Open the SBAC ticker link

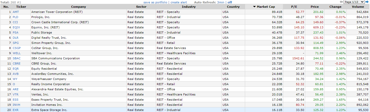tap(17, 58)
